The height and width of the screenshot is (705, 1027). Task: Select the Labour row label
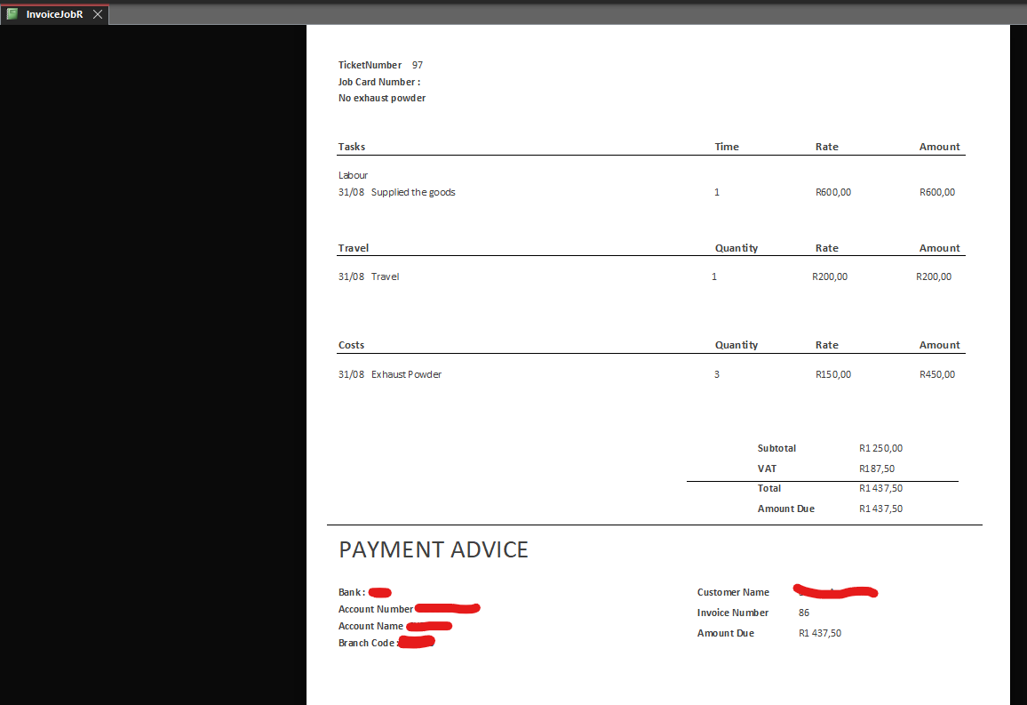click(353, 175)
